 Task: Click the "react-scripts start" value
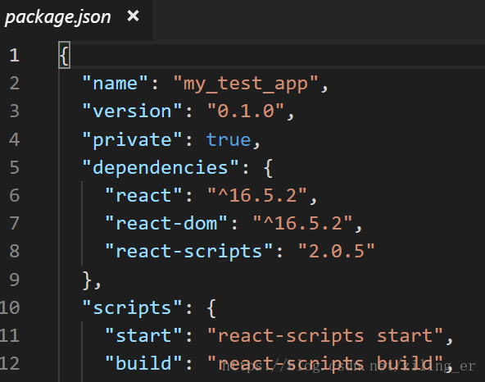tap(325, 336)
